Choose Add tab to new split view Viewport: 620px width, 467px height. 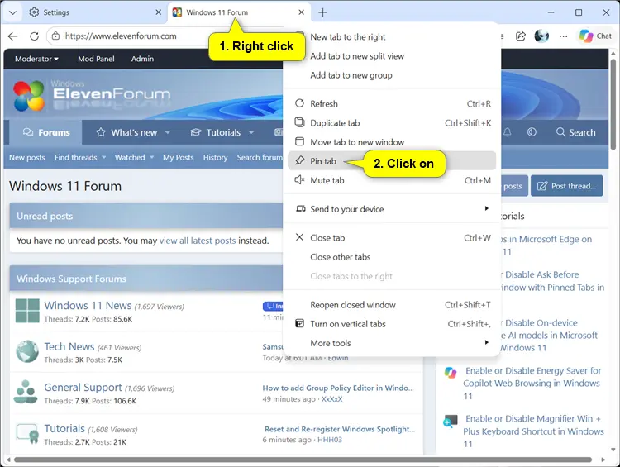click(x=392, y=56)
